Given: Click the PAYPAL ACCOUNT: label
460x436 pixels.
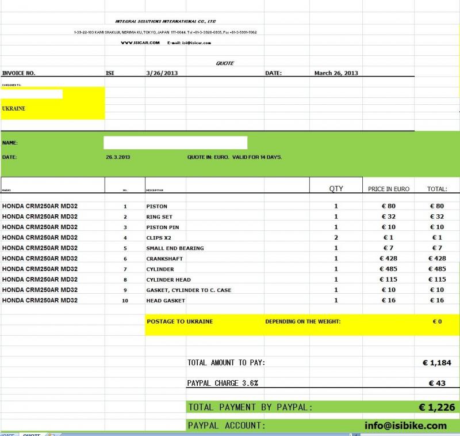Looking at the screenshot, I should 227,426.
